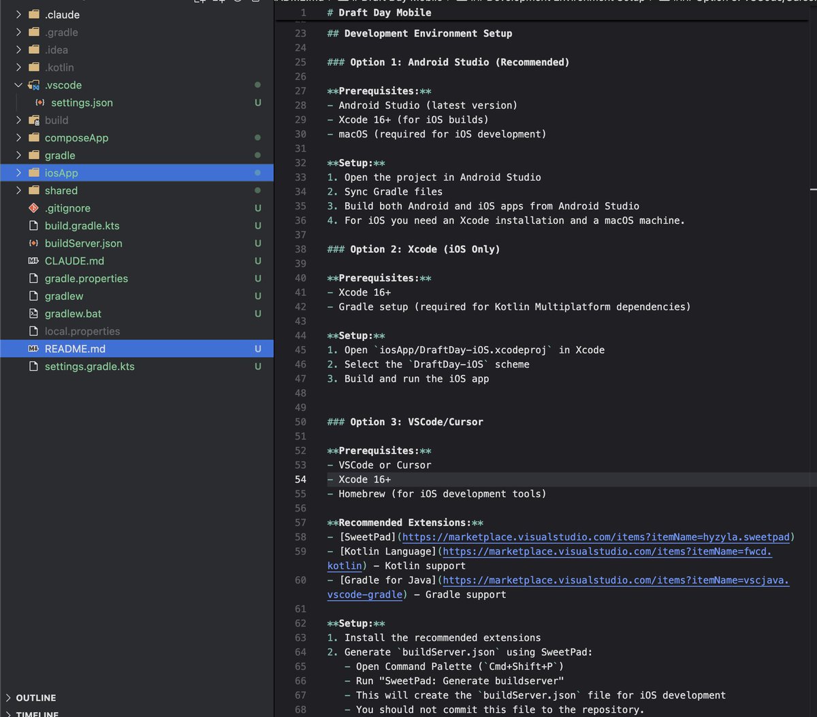Viewport: 817px width, 717px height.
Task: Click the .claude folder icon
Action: point(34,14)
